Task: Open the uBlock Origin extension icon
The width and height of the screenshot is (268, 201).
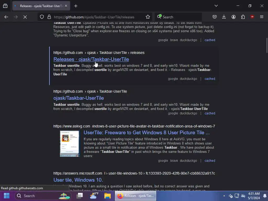Action: point(252,17)
